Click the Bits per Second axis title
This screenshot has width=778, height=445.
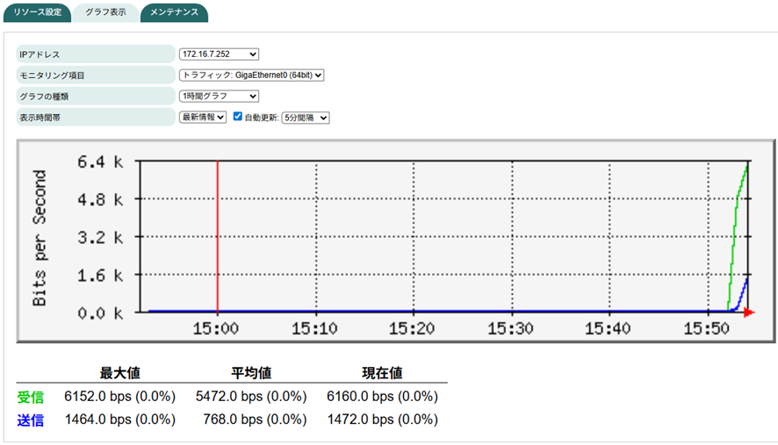tap(40, 238)
